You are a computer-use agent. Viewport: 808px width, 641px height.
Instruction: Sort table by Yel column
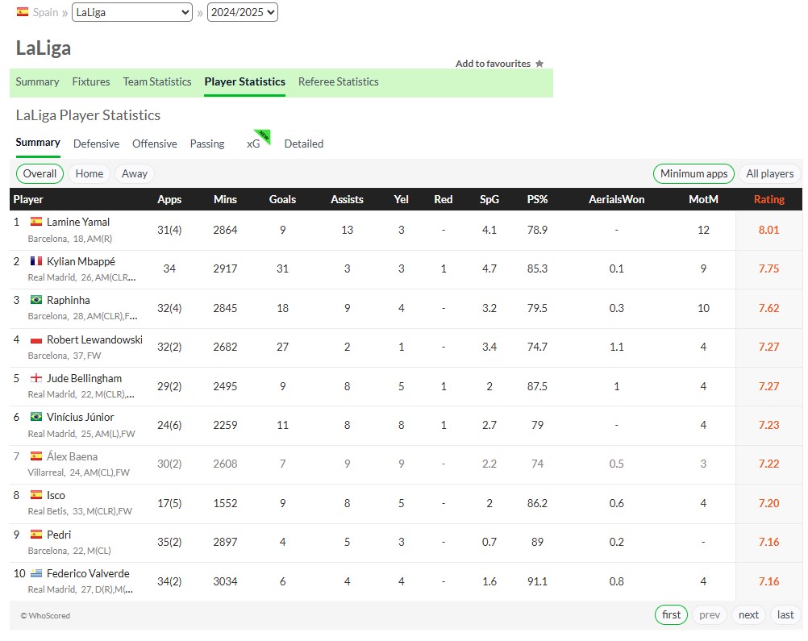click(401, 199)
